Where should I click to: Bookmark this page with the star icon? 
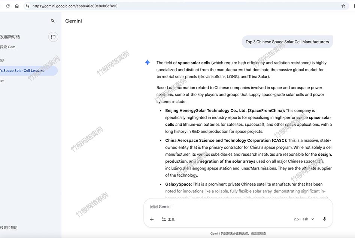click(x=343, y=6)
